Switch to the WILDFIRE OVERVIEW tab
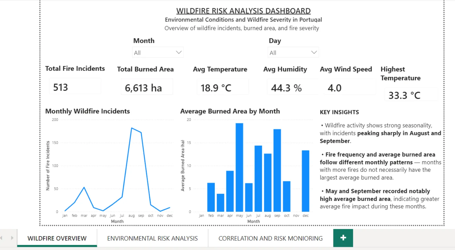The image size is (455, 250). pyautogui.click(x=57, y=238)
